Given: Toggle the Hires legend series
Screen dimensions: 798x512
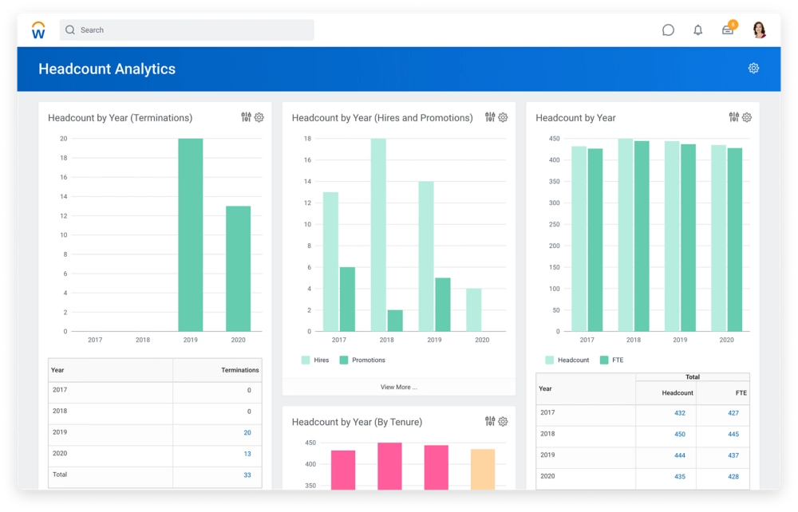Looking at the screenshot, I should tap(315, 360).
